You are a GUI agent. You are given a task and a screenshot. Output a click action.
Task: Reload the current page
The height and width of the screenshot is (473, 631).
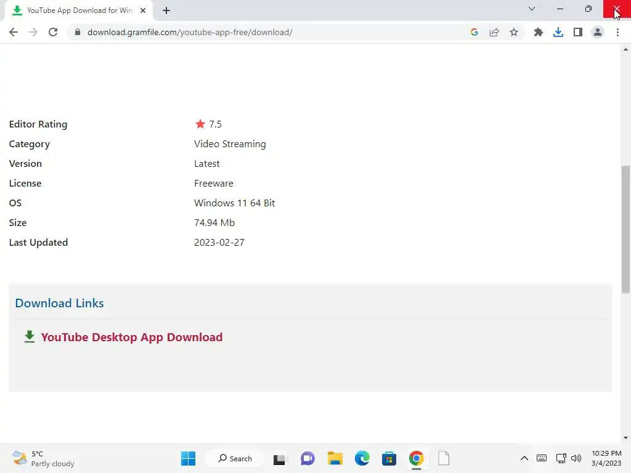tap(53, 32)
